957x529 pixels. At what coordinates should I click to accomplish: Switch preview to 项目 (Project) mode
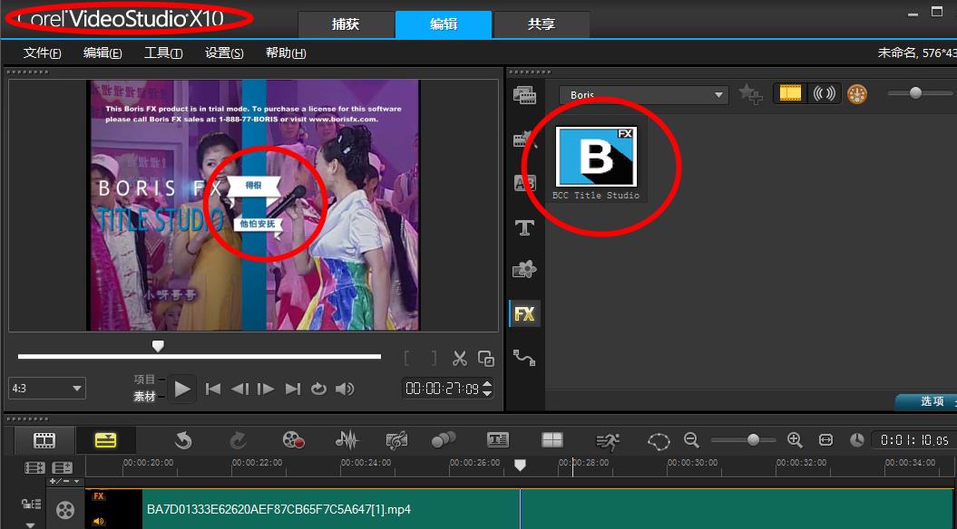144,379
